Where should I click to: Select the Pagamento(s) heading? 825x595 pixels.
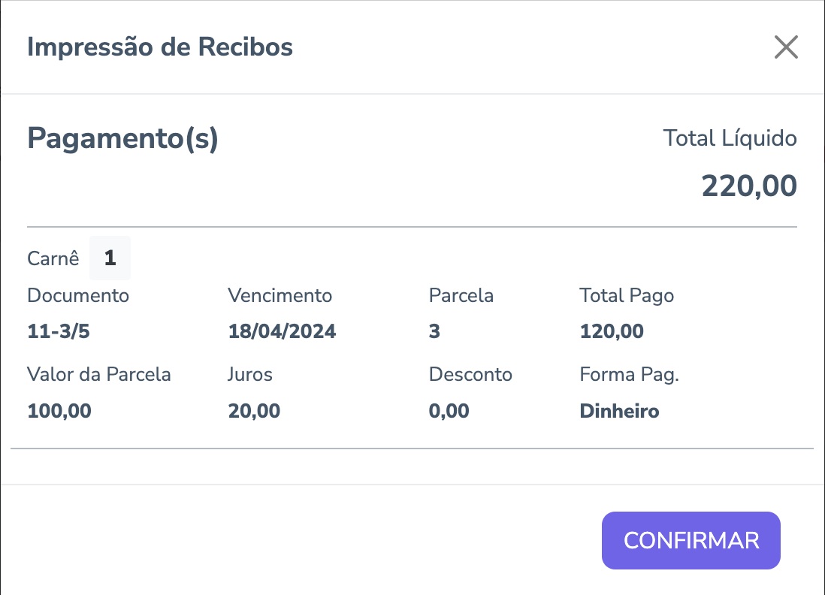tap(122, 140)
